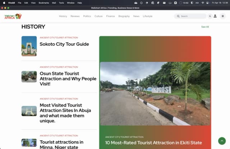230x149 pixels.
Task: Click the Wallchart Africa logo
Action: (13, 16)
